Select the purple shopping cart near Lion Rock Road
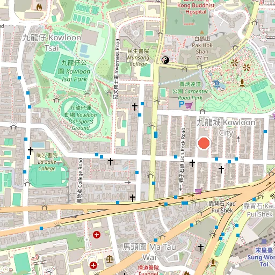Image resolution: width=275 pixels, height=275 pixels. (198, 191)
